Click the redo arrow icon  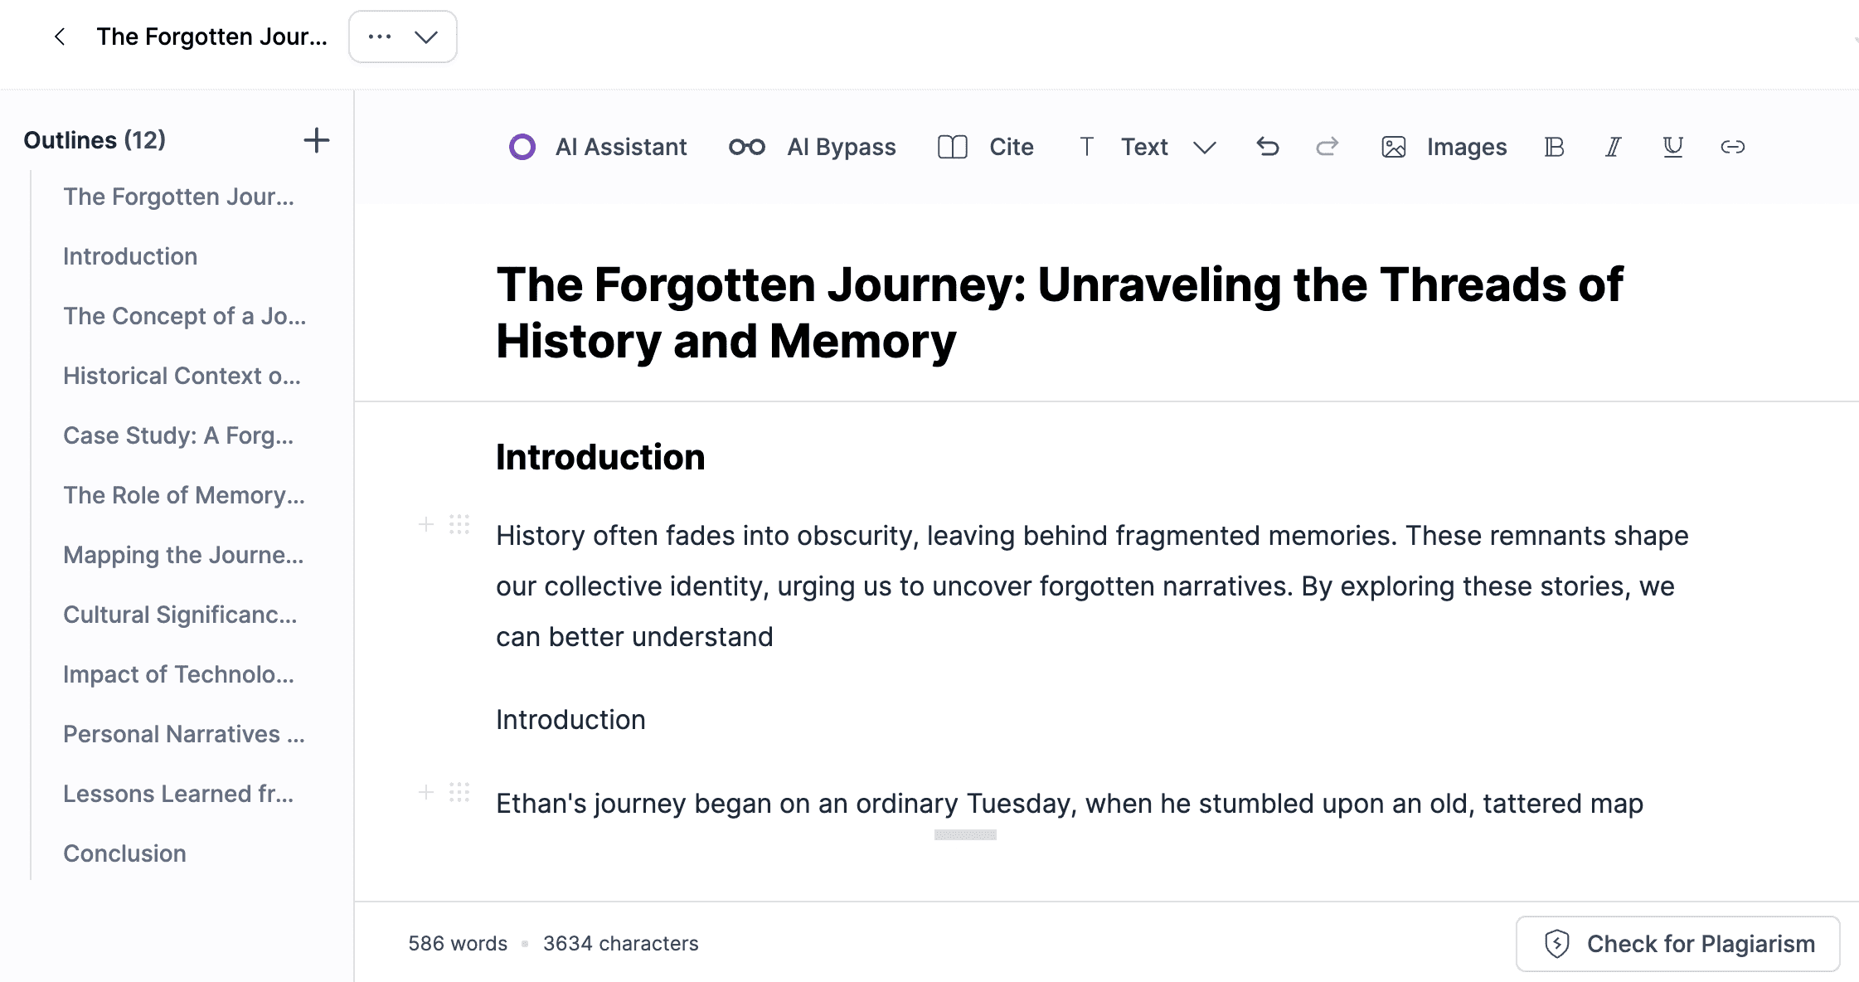tap(1327, 147)
